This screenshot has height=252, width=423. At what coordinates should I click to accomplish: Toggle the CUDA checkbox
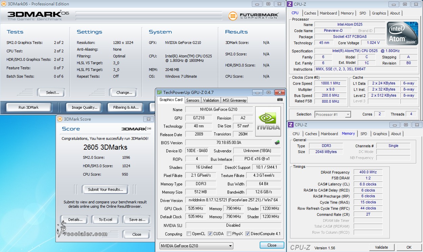[210, 234]
